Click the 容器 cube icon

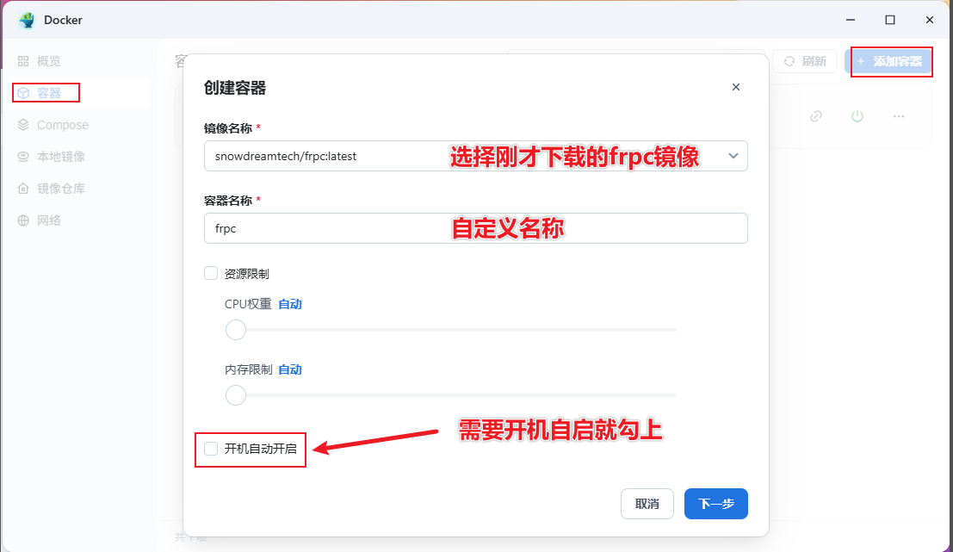pos(23,93)
